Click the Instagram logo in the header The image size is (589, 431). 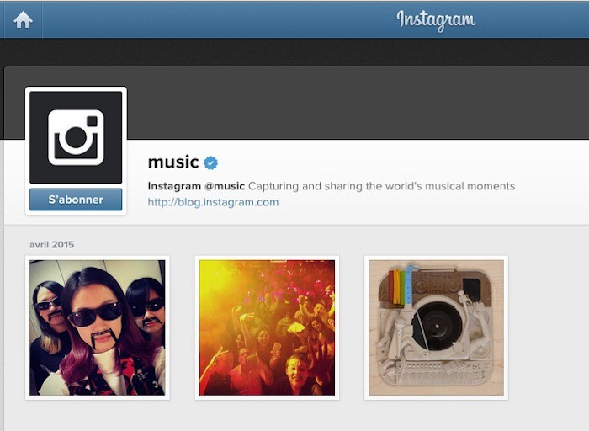[436, 19]
